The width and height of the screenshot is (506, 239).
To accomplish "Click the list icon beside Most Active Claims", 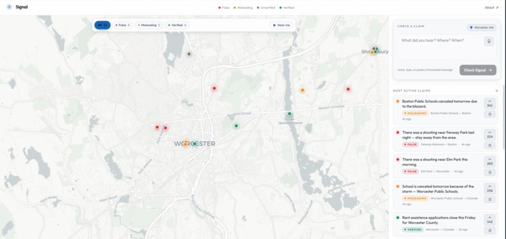I will tap(497, 91).
